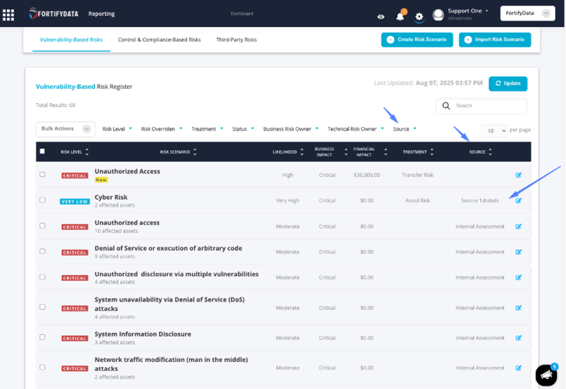Open the megaphone announcement icon bottom right

(547, 374)
